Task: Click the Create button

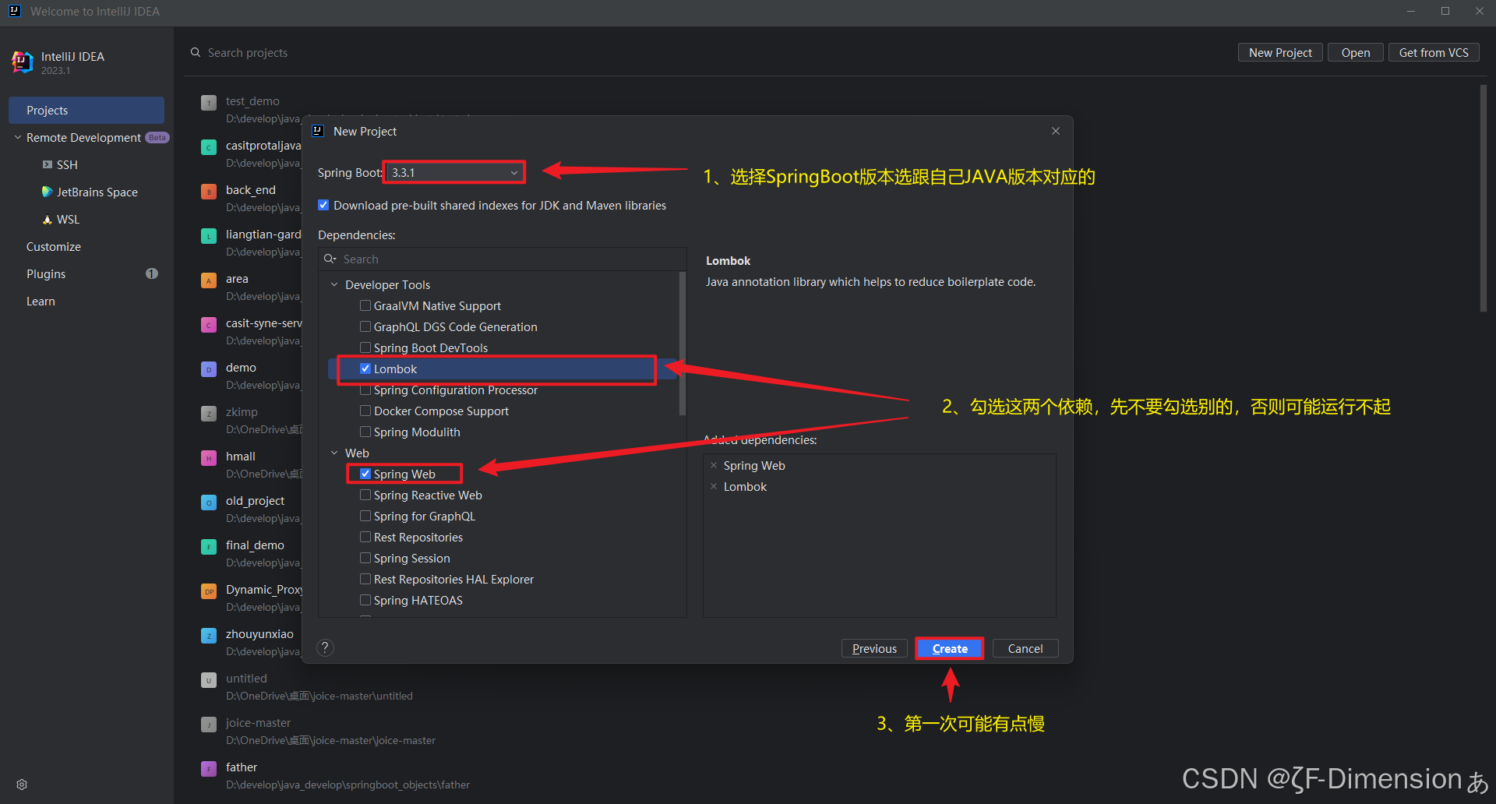Action: [950, 648]
